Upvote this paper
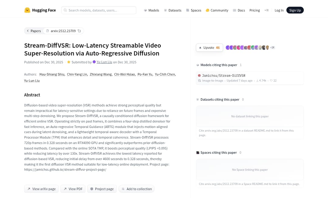This screenshot has height=198, width=328. [x=209, y=48]
